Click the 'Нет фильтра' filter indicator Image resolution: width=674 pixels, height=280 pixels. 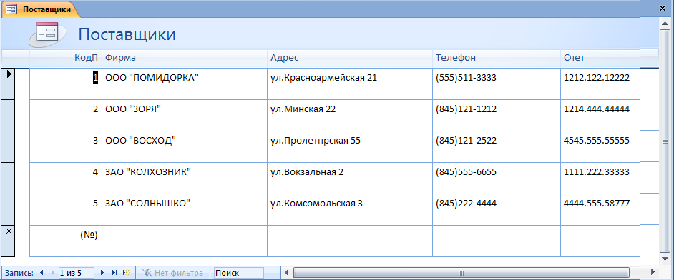tap(173, 273)
